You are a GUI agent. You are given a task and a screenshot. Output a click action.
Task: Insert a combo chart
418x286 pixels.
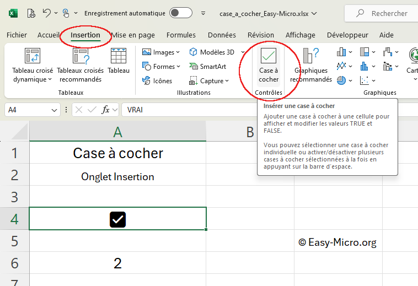[x=388, y=66]
